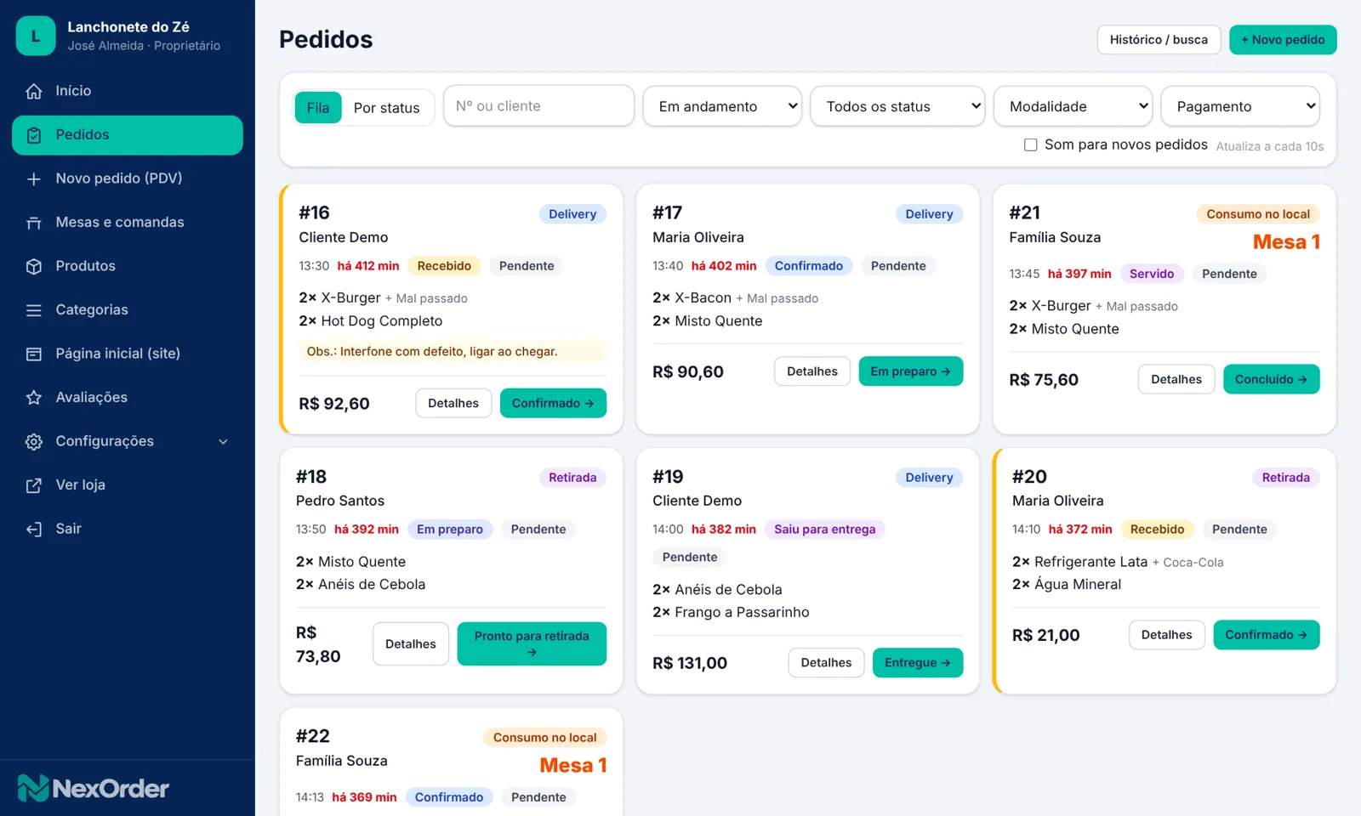Click the Mesas e comandas table icon
The image size is (1361, 816).
34,223
